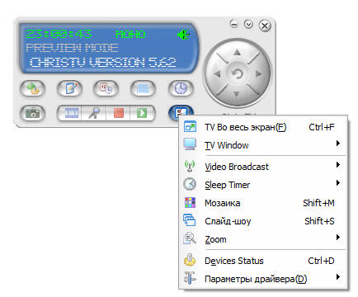Click the clock icon beside Sleep Timer
The image size is (358, 297).
190,184
